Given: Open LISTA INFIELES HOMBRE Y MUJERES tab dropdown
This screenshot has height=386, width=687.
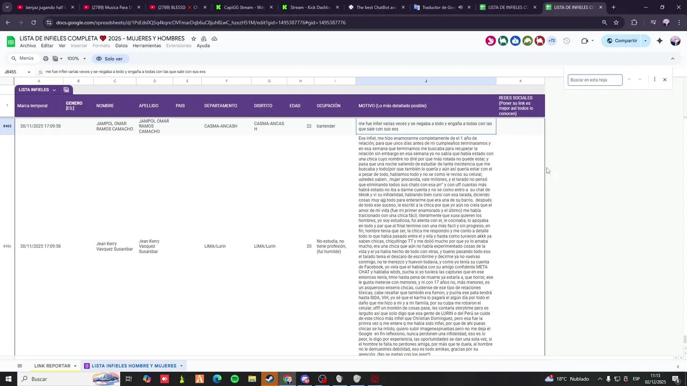Looking at the screenshot, I should (x=181, y=366).
